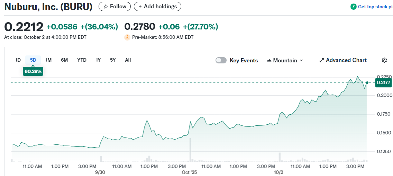Select the 1D time range
Viewport: 393px width, 176px height.
(18, 60)
